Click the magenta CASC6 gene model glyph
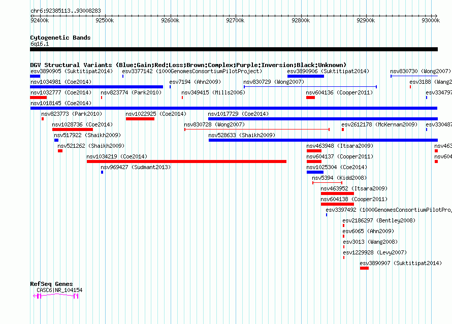The height and width of the screenshot is (324, 452). tap(56, 296)
